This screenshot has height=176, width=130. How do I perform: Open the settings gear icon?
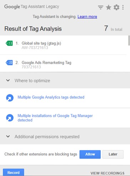116,7
